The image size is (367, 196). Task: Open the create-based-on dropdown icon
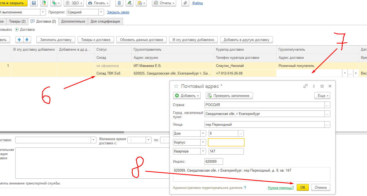tap(56, 3)
